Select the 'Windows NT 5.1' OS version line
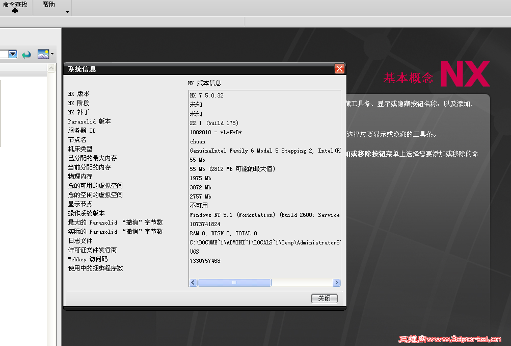The width and height of the screenshot is (511, 346). pos(264,215)
